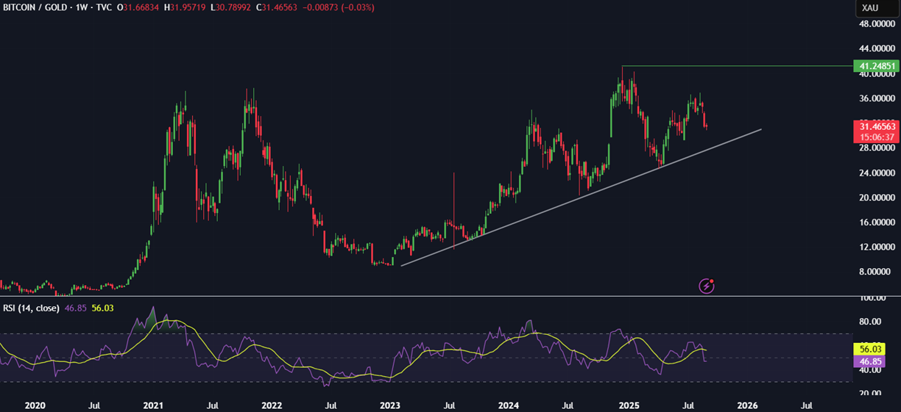Select the rising white trendline
The width and height of the screenshot is (901, 412).
click(x=581, y=197)
